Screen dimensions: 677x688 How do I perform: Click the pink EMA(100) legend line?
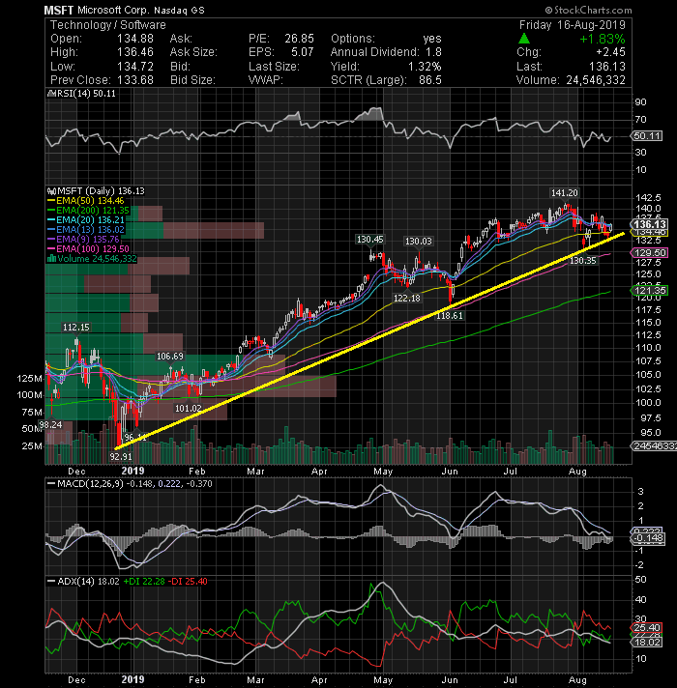51,248
